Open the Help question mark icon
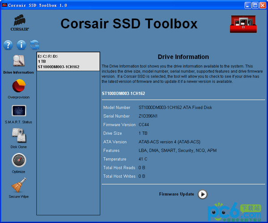This screenshot has height=223, width=268. (8, 45)
